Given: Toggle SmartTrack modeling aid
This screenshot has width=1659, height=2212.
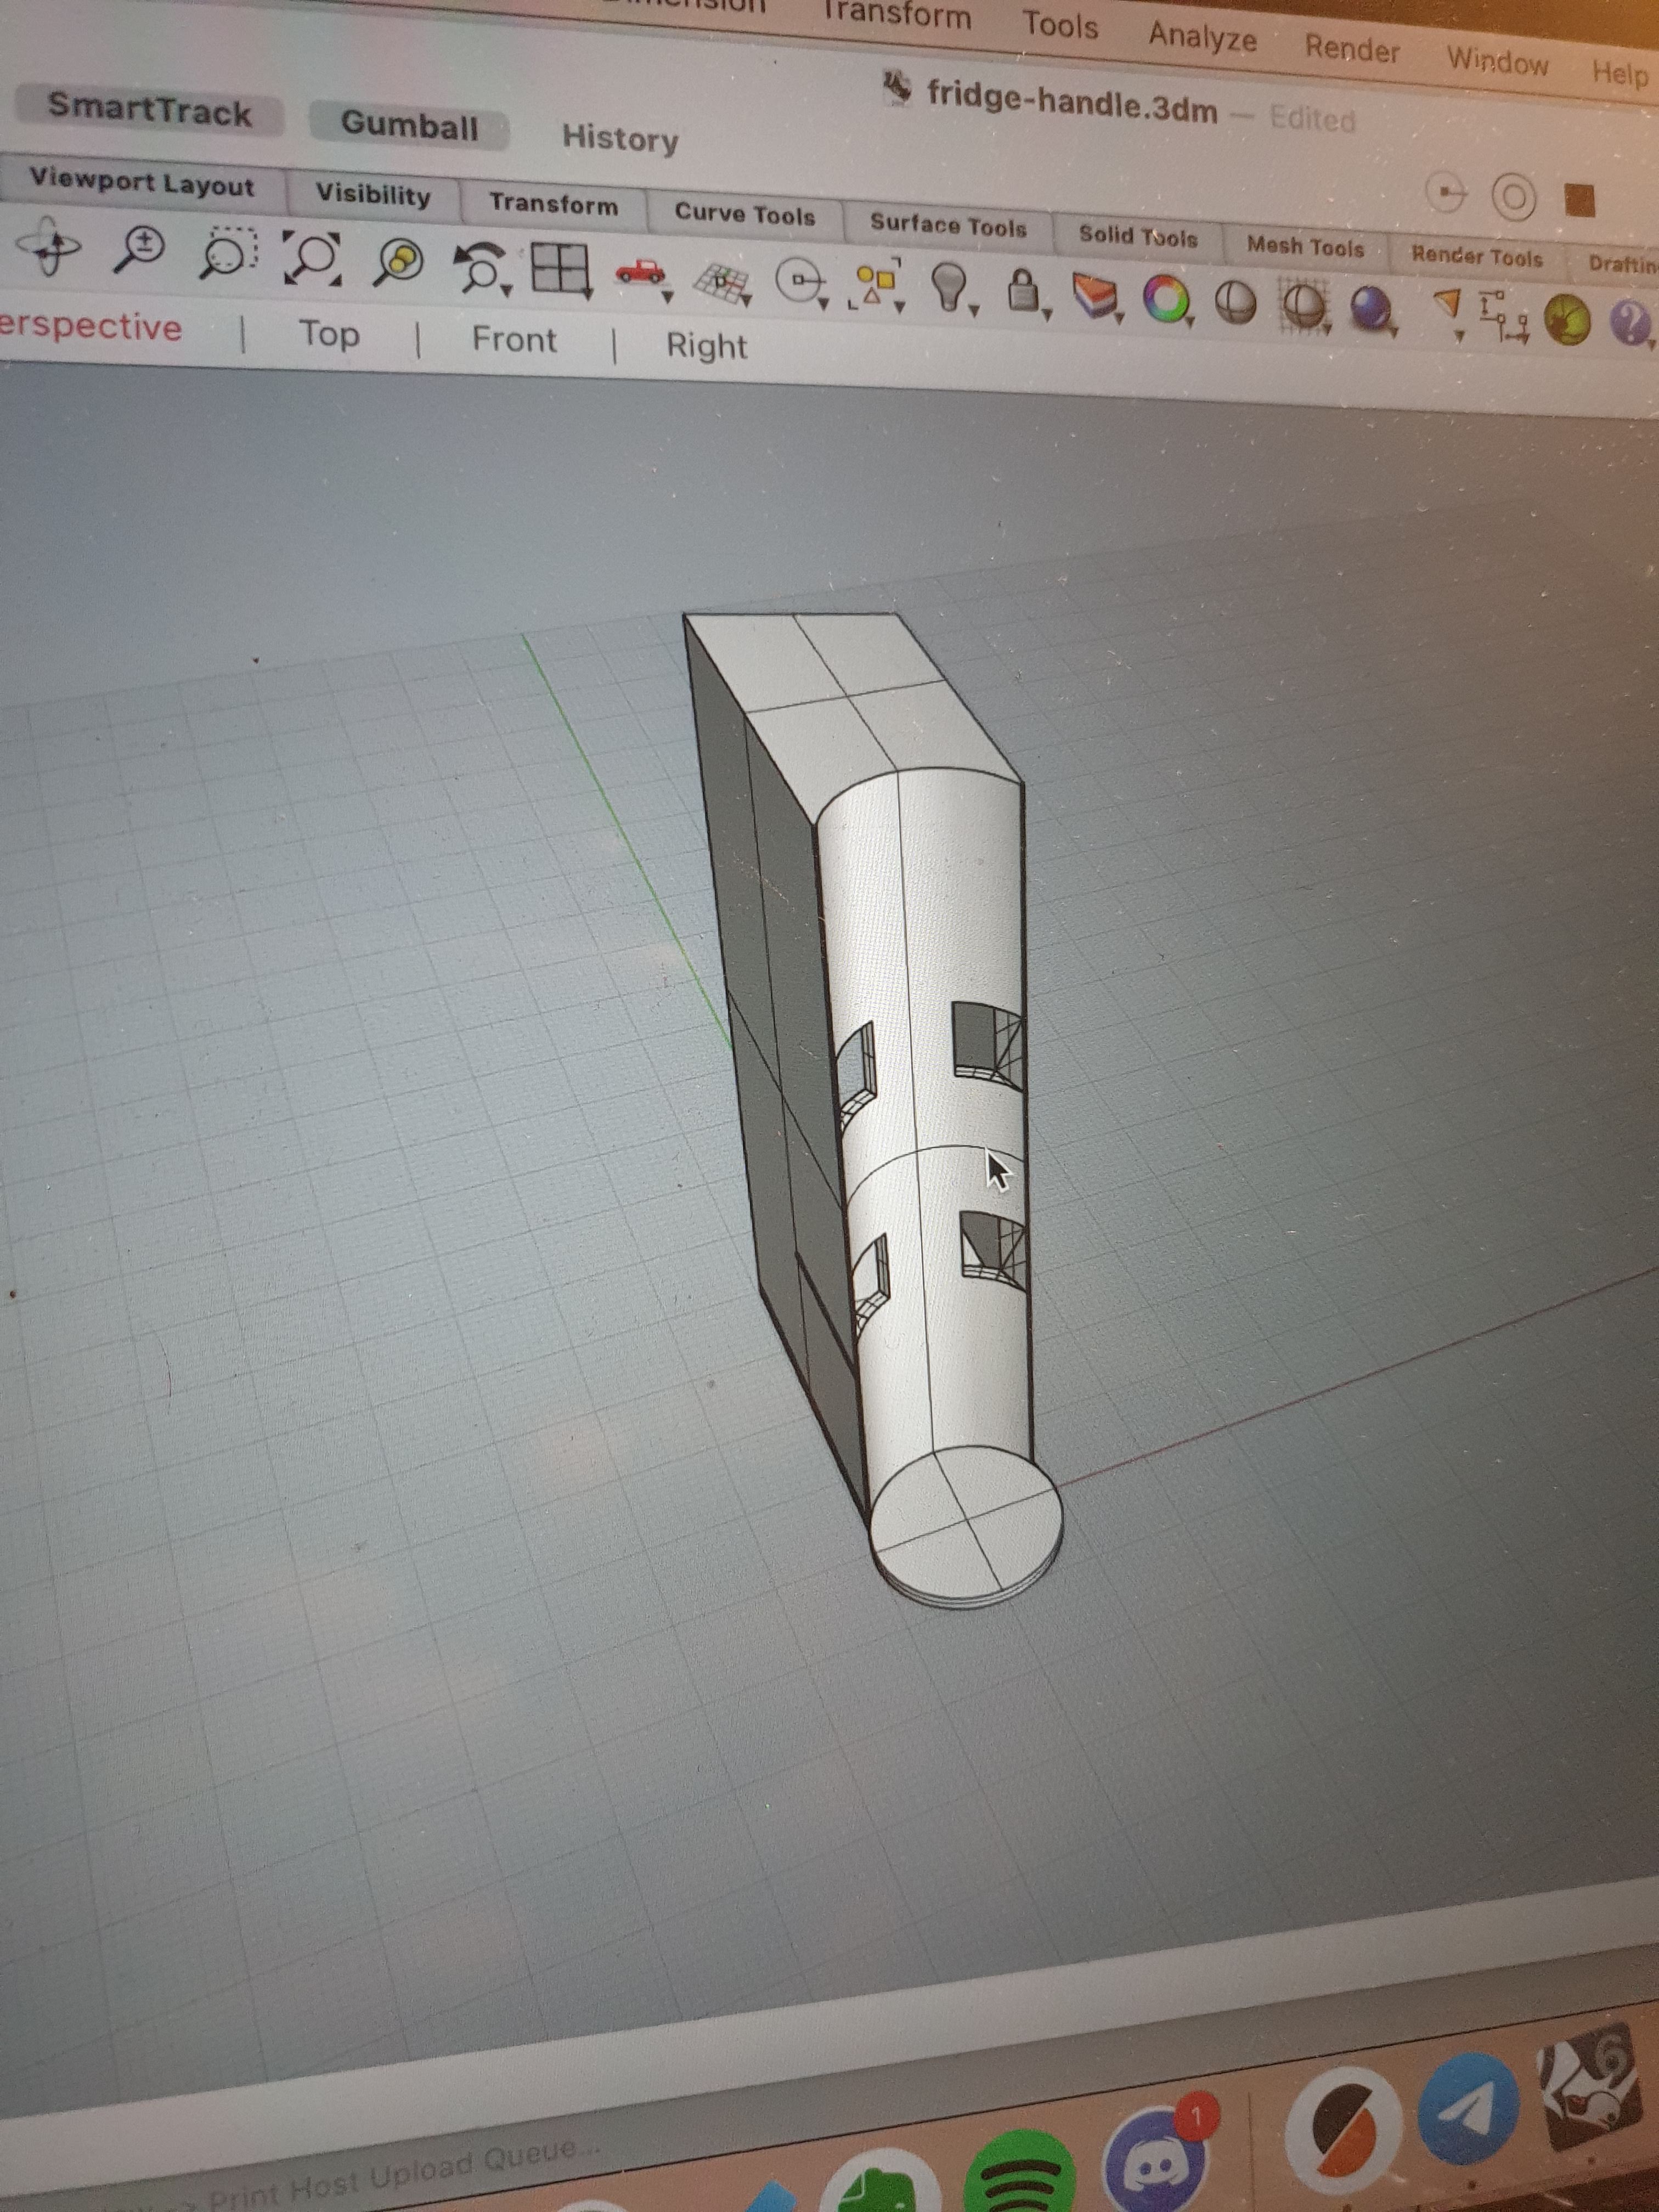Looking at the screenshot, I should pyautogui.click(x=150, y=109).
